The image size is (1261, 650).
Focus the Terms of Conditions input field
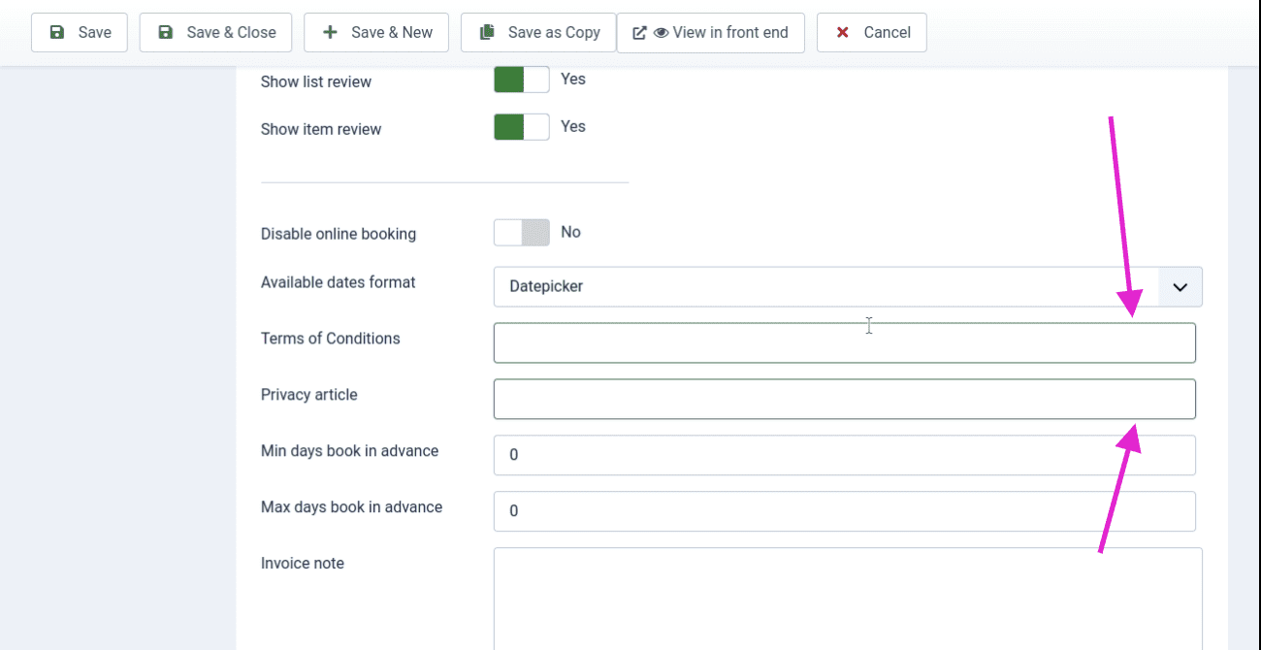(844, 343)
